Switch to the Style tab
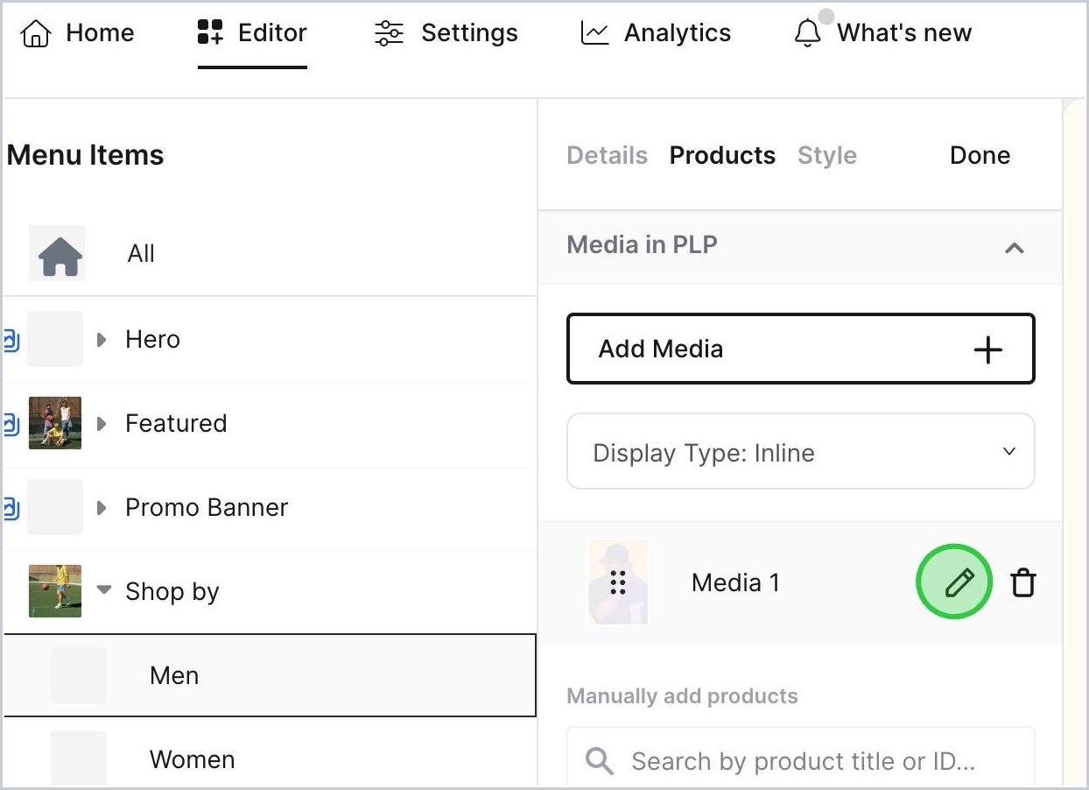 point(827,155)
